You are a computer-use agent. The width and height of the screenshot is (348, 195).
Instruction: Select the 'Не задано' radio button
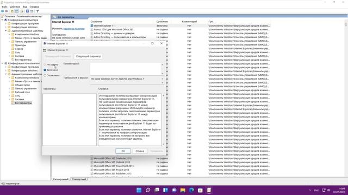(x=45, y=64)
